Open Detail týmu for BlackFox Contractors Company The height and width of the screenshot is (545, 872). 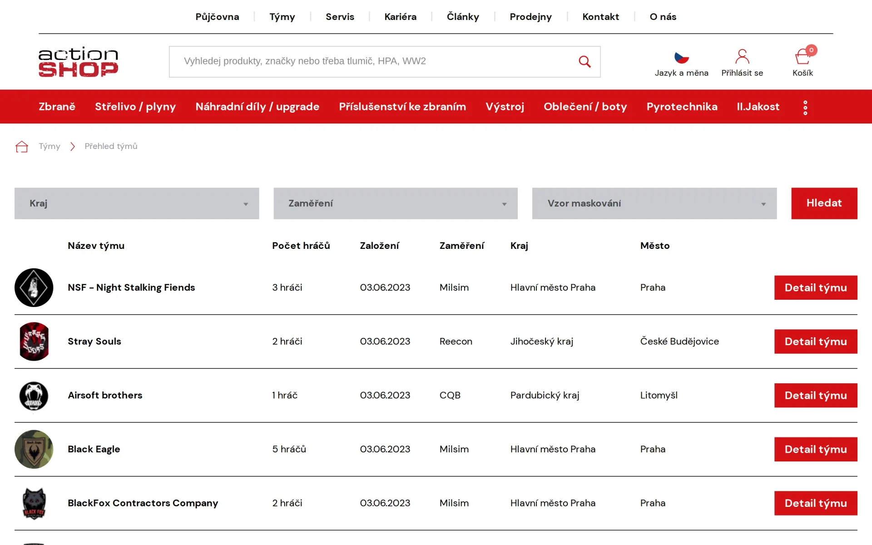(816, 503)
